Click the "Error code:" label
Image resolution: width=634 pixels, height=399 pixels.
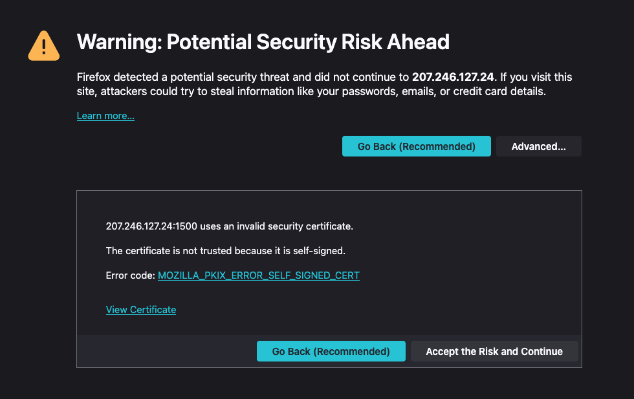point(130,275)
